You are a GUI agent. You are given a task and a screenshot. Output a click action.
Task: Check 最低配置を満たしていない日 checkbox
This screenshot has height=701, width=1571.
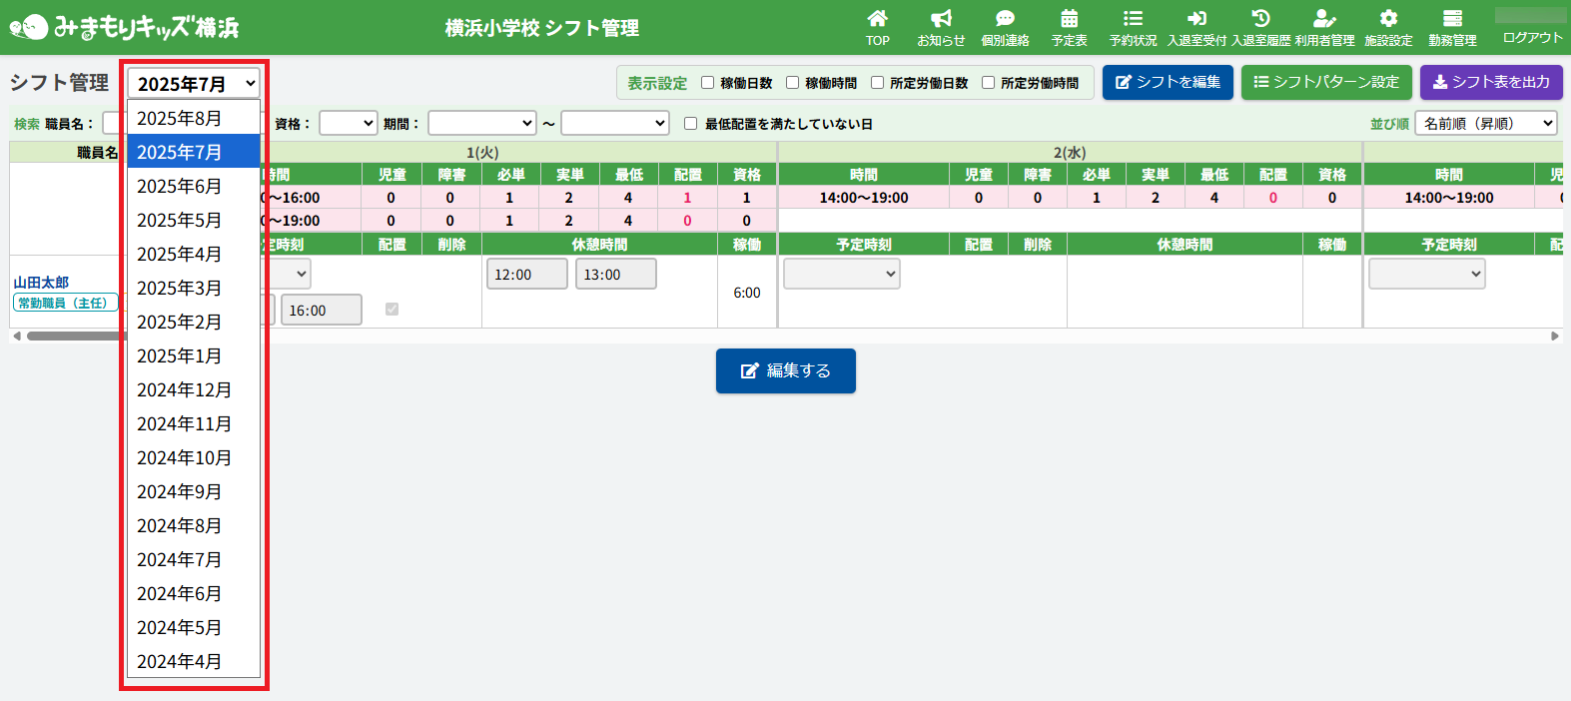690,124
